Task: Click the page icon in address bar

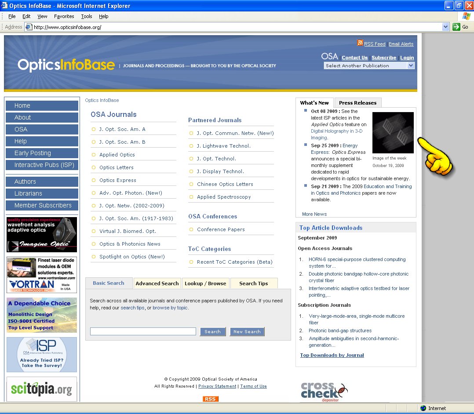Action: (29, 27)
